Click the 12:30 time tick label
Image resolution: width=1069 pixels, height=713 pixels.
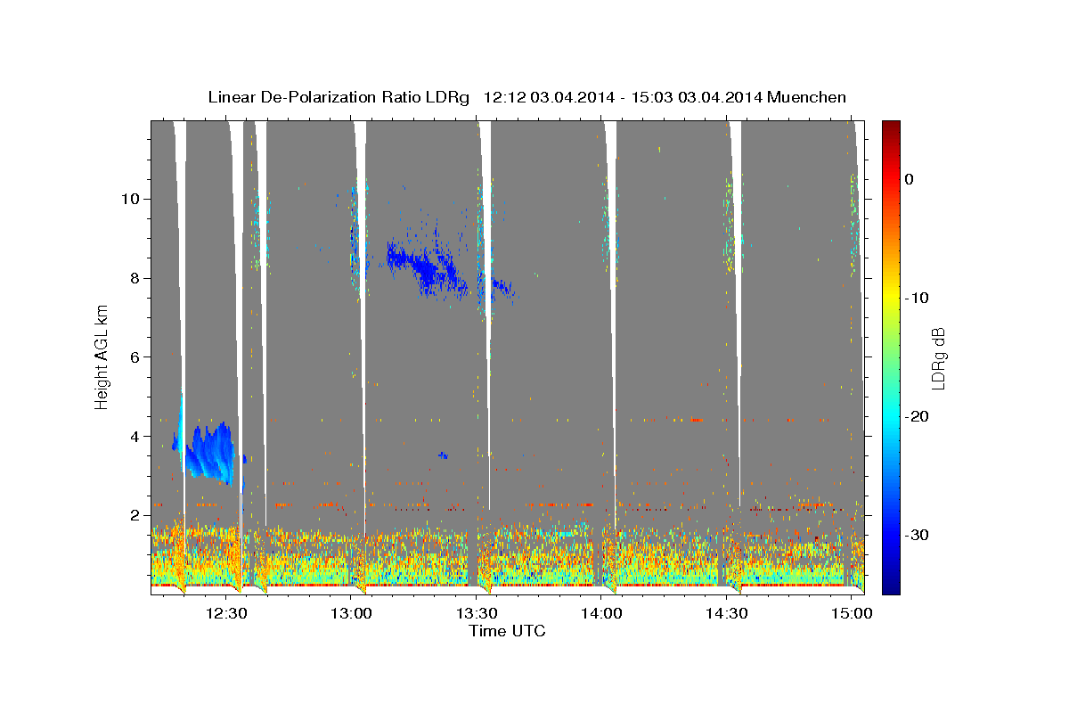[x=226, y=613]
